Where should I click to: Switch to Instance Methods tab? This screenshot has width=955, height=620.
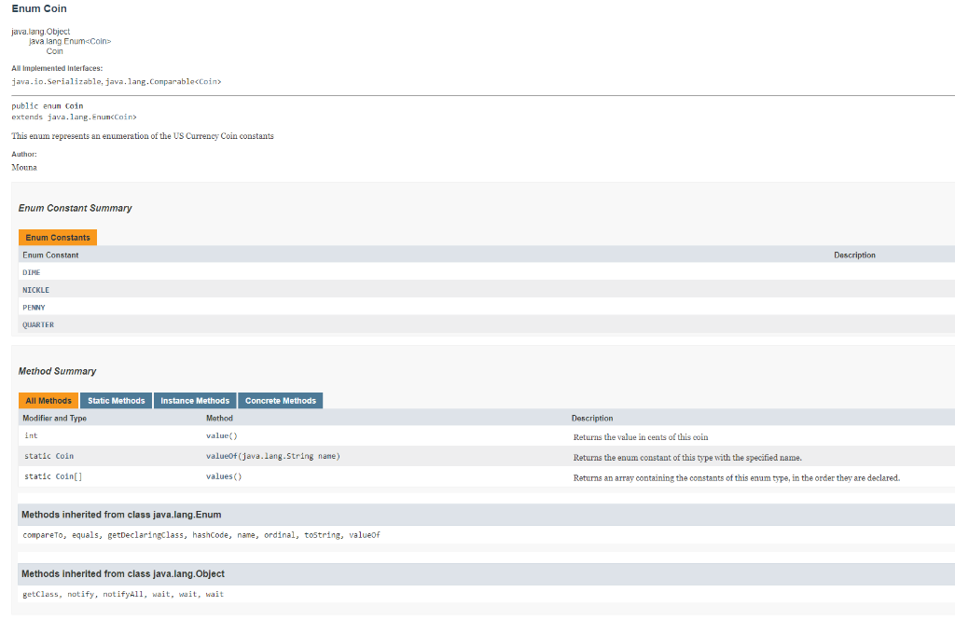(x=195, y=401)
